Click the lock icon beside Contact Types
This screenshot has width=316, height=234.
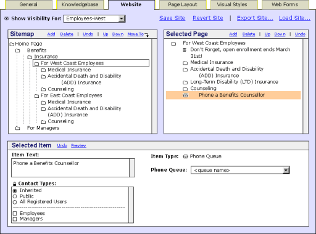[x=15, y=184]
